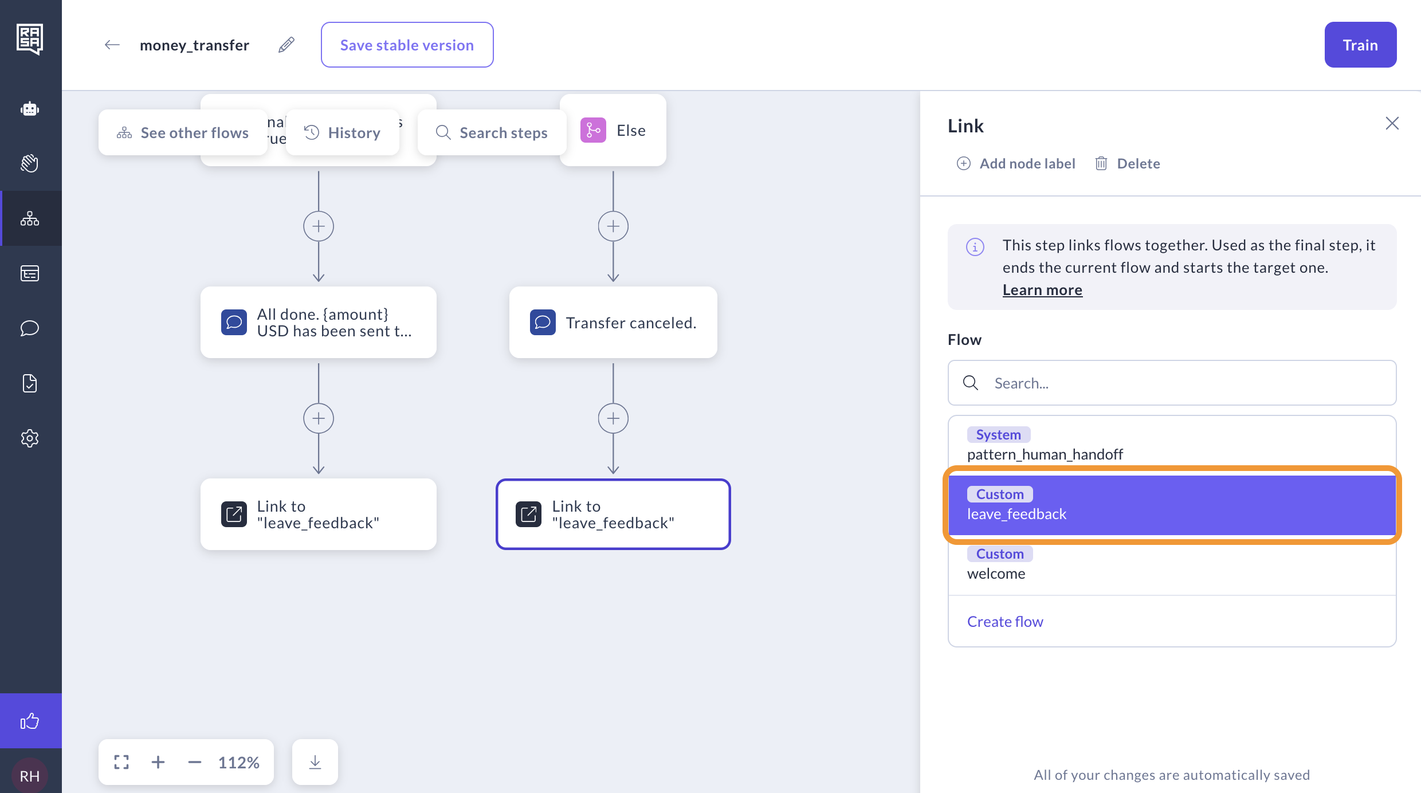Open the assistant robot icon in sidebar
This screenshot has height=793, width=1421.
[30, 108]
